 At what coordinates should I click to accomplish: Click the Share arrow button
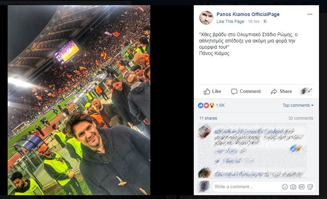[x=281, y=91]
